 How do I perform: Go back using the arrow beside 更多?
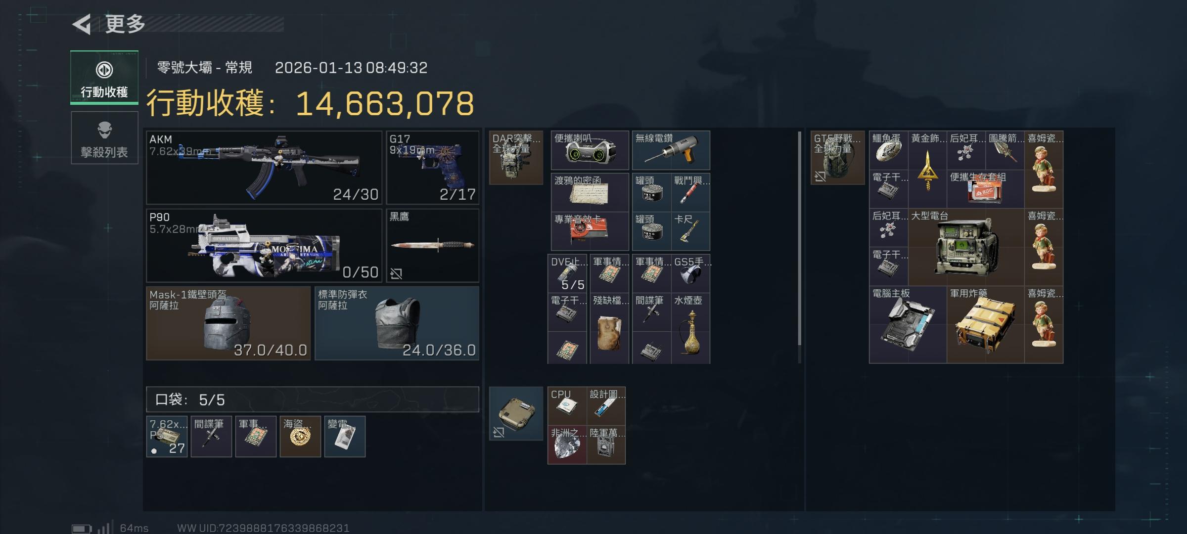pos(82,24)
